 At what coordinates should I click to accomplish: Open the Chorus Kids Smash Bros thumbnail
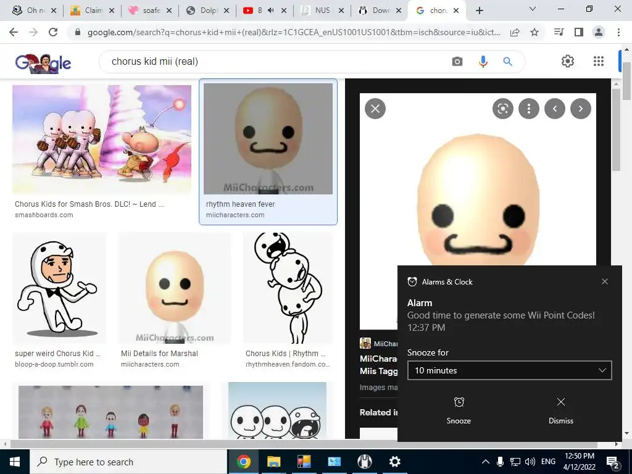coord(102,139)
